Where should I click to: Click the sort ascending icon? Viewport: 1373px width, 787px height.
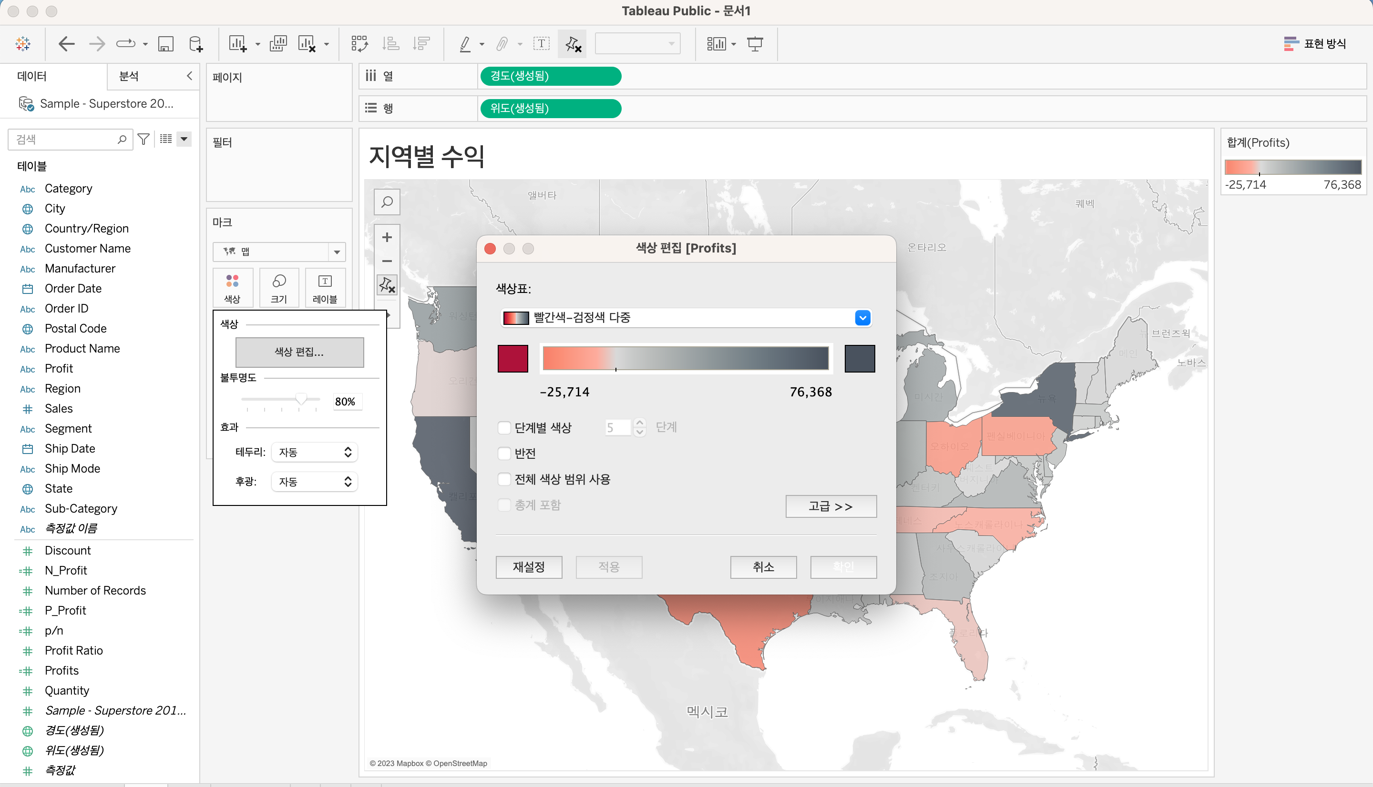tap(390, 44)
